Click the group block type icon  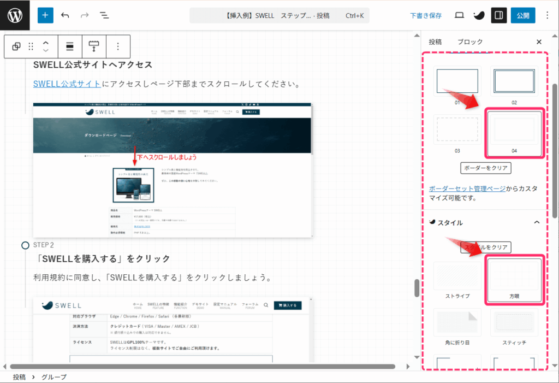[16, 46]
